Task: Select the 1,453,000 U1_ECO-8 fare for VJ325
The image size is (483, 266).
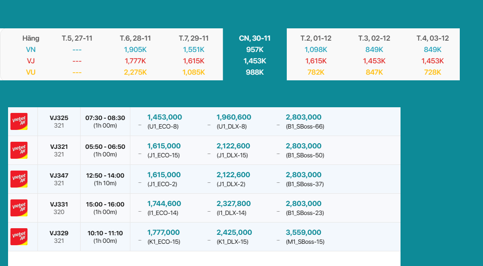Action: point(164,121)
